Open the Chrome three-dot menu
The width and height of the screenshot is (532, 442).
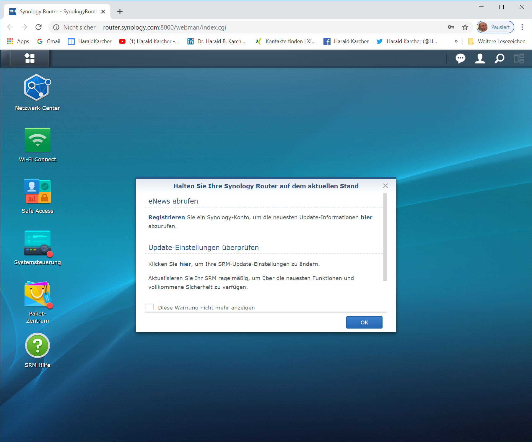point(522,27)
